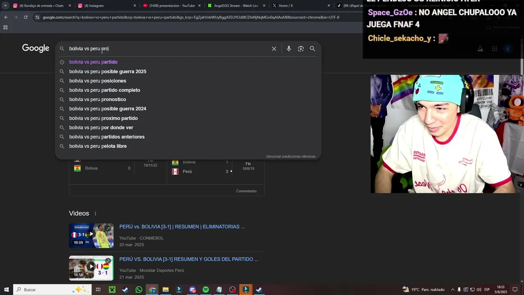Screen dimensions: 524x295
Task: Go back with the browser back arrow
Action: (x=6, y=17)
